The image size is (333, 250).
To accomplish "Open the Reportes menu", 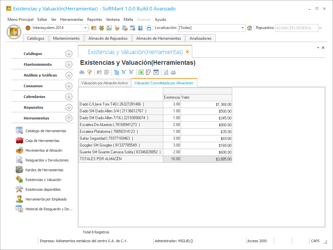I will tap(95, 20).
